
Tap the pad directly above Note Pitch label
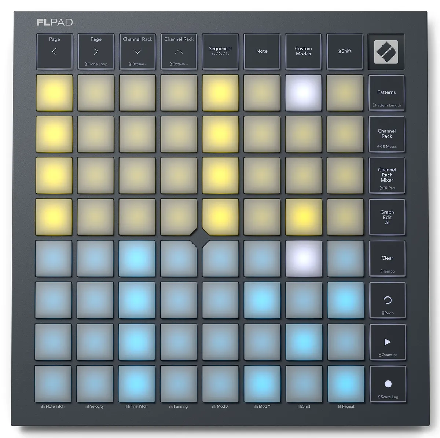pos(53,384)
